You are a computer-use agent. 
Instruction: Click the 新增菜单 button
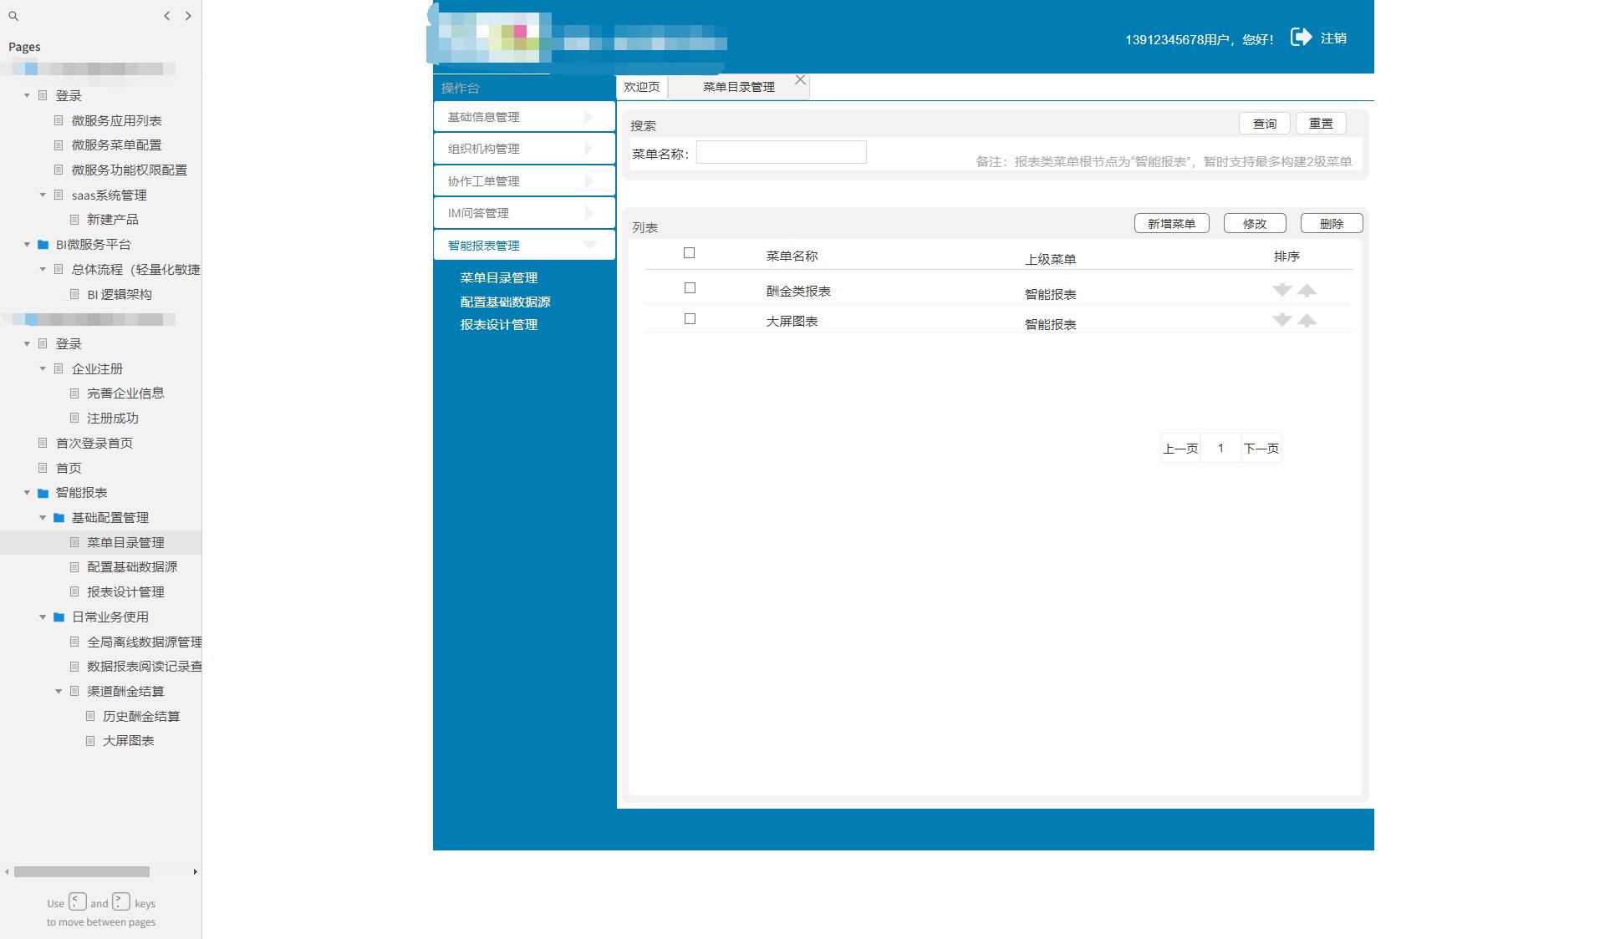tap(1172, 224)
